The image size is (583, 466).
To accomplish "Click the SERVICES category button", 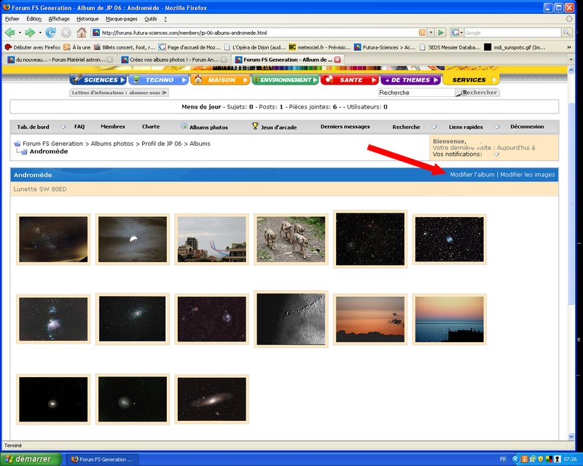I will [x=471, y=79].
